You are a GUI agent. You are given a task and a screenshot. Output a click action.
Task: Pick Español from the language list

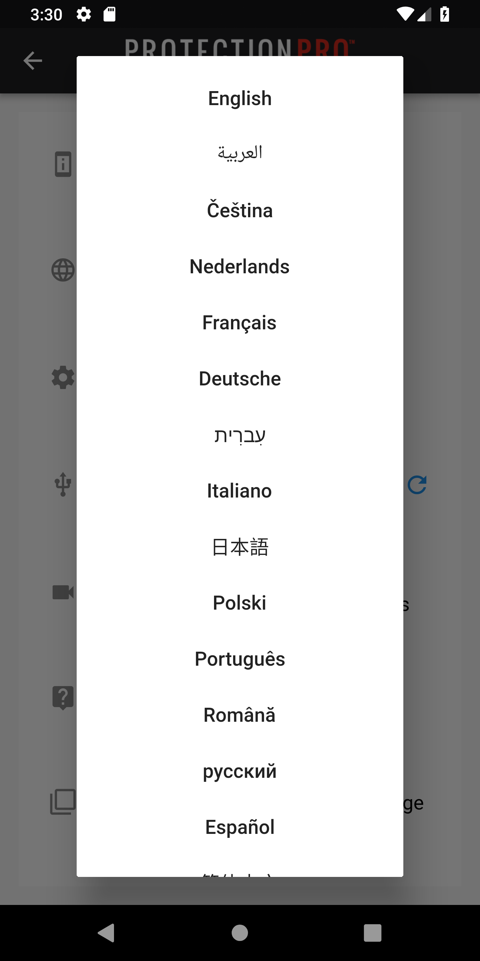pyautogui.click(x=240, y=827)
